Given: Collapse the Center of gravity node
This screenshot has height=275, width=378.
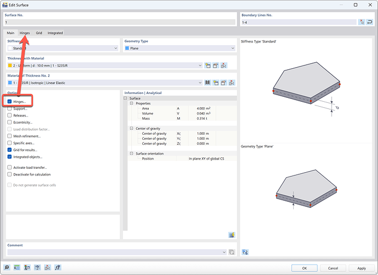Looking at the screenshot, I should tap(131, 128).
